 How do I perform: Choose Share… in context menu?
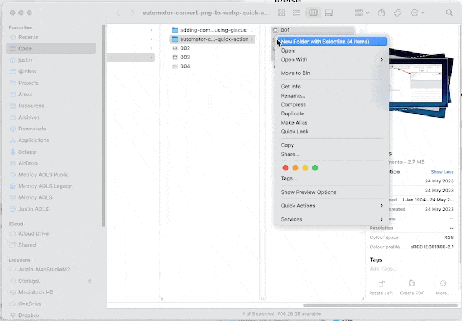(331, 154)
